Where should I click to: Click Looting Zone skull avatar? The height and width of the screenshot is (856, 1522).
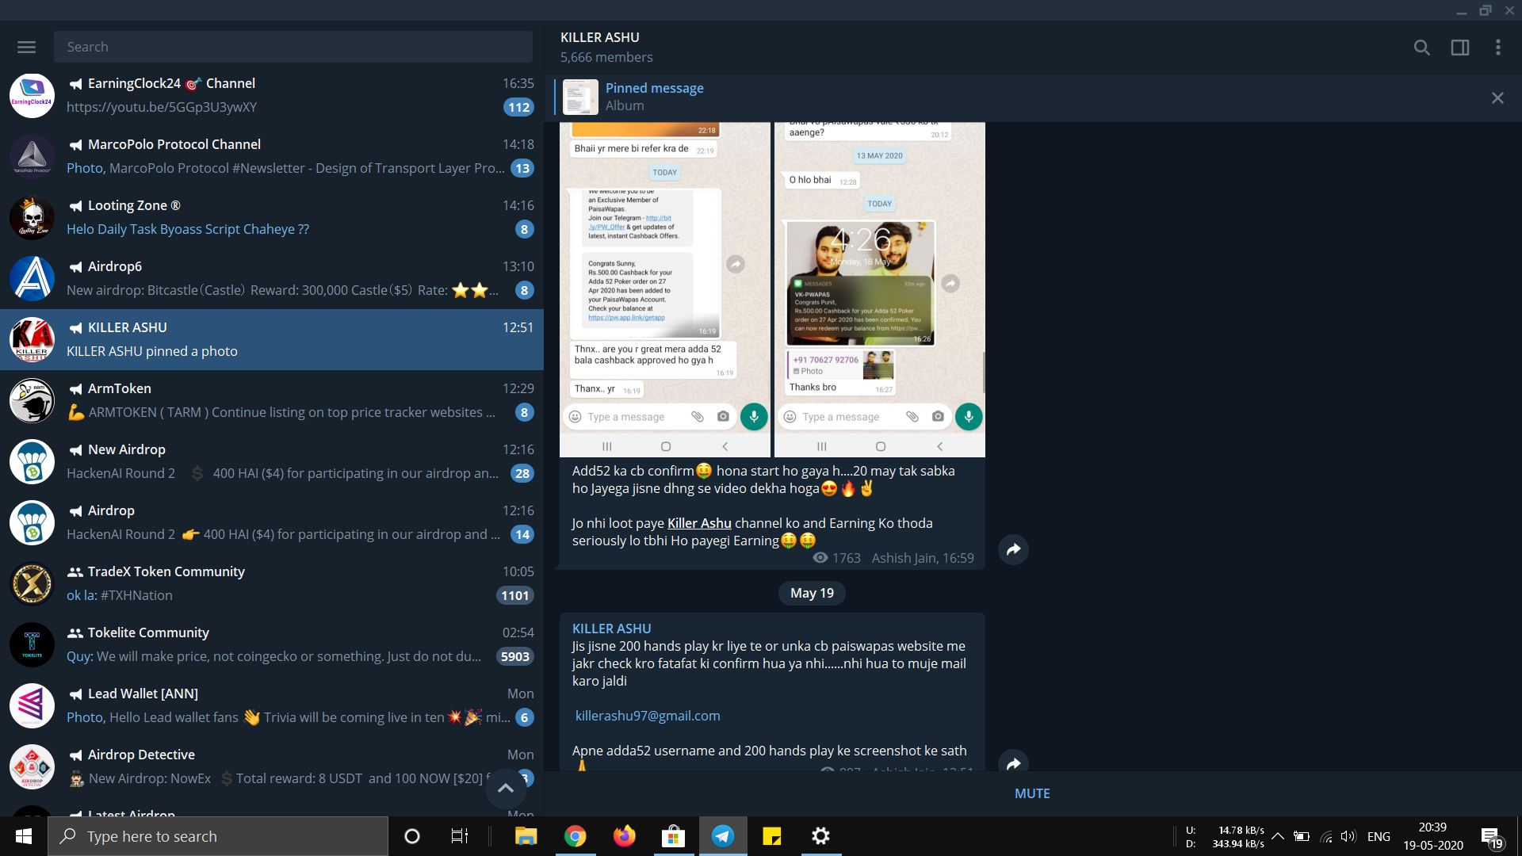point(32,217)
